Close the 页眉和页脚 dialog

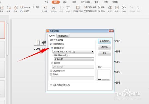pyautogui.click(x=111, y=31)
